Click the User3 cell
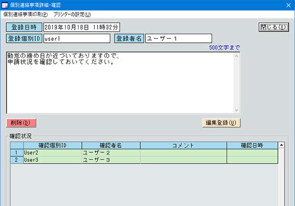Screen dimensions: 295x206 [x=53, y=160]
